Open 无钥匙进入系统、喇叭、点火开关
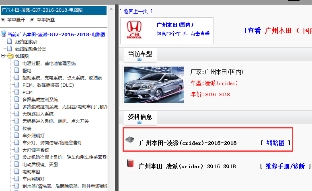The image size is (312, 191). 55,121
